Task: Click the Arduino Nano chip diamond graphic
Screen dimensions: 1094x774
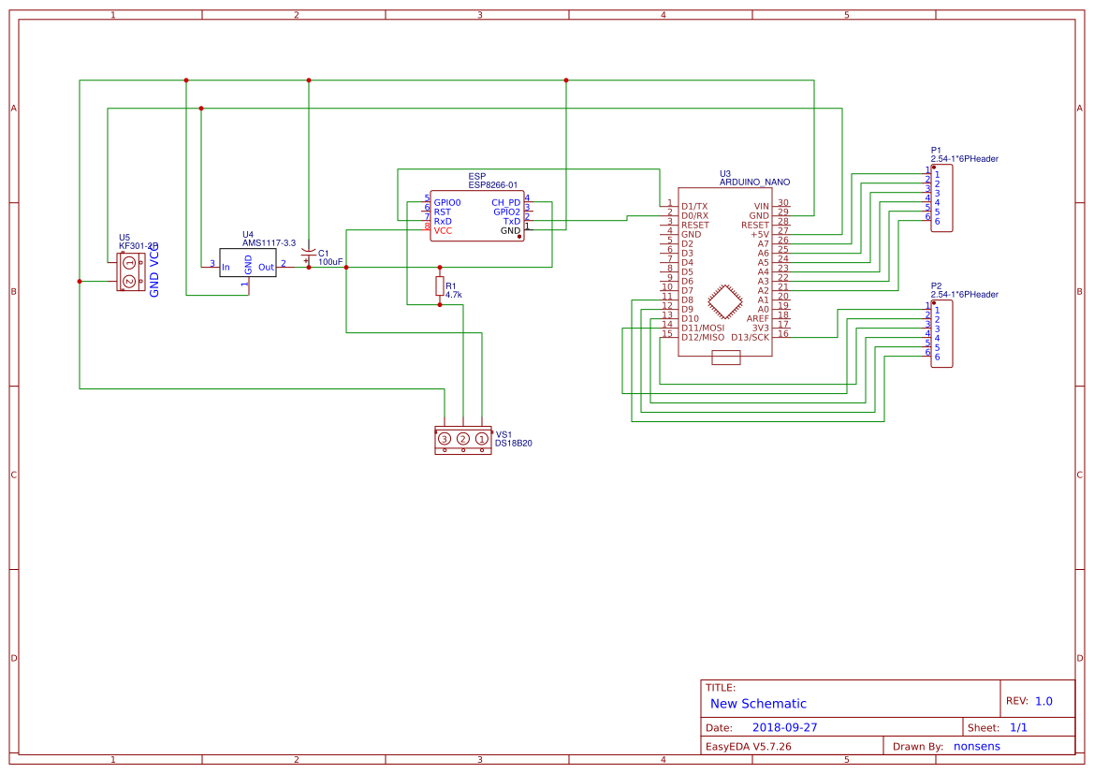Action: pos(725,302)
